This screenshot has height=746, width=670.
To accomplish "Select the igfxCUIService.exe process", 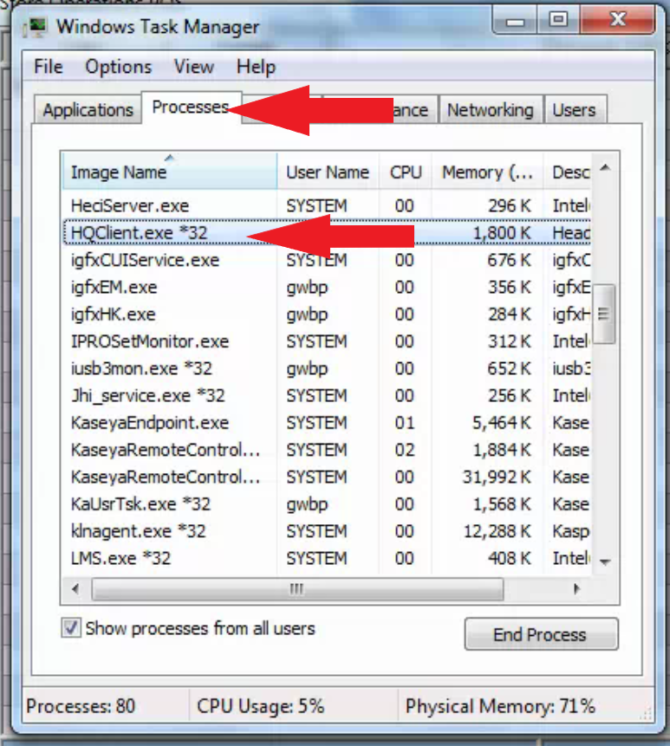I will click(327, 260).
